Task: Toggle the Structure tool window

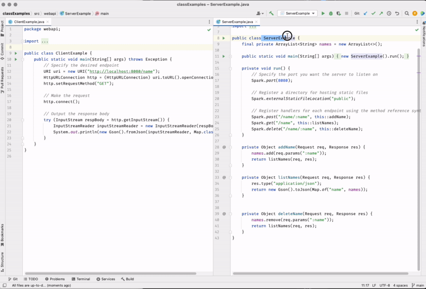Action: coord(4,260)
